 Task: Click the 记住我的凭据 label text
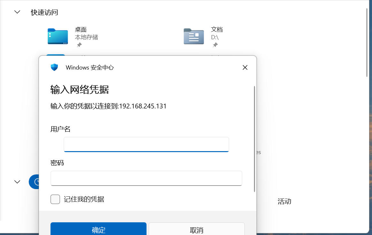(x=84, y=199)
